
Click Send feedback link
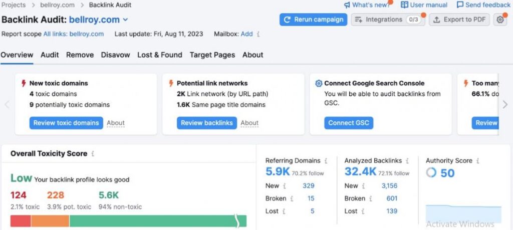click(x=483, y=5)
